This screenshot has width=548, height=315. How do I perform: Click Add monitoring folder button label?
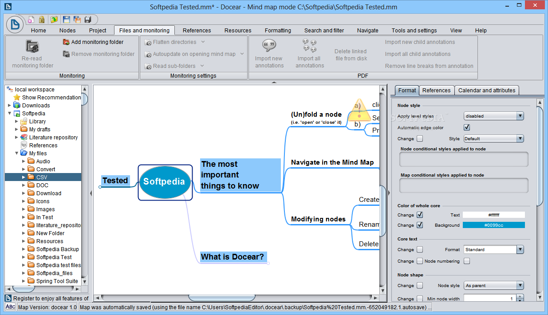coord(98,42)
